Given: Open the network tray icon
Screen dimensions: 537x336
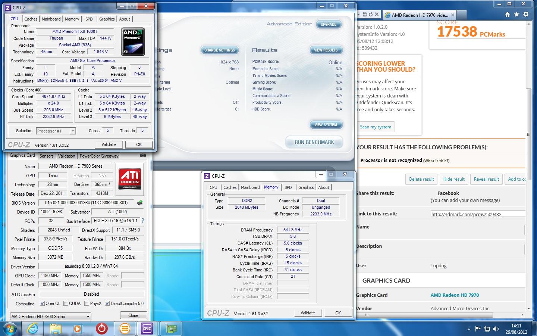Looking at the screenshot, I should (x=487, y=329).
